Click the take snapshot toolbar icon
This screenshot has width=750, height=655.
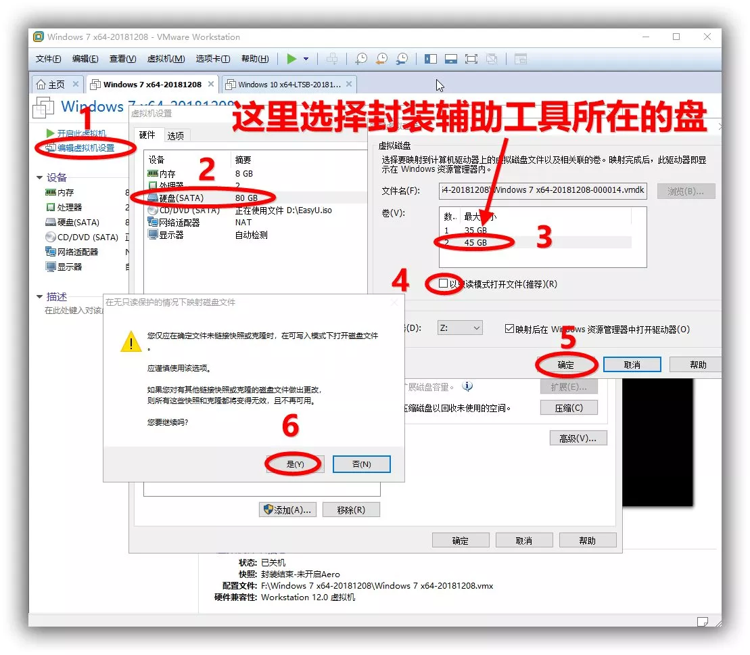click(x=361, y=59)
